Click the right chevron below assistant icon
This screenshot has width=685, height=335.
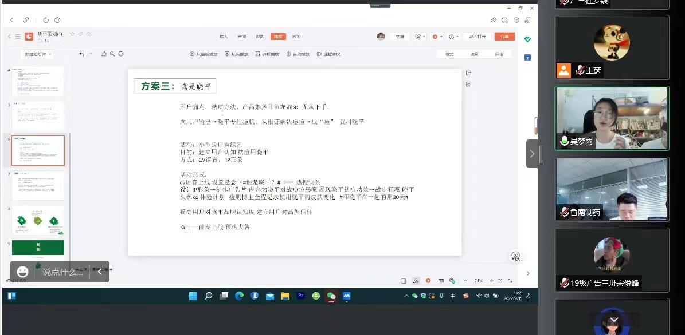pos(528,273)
